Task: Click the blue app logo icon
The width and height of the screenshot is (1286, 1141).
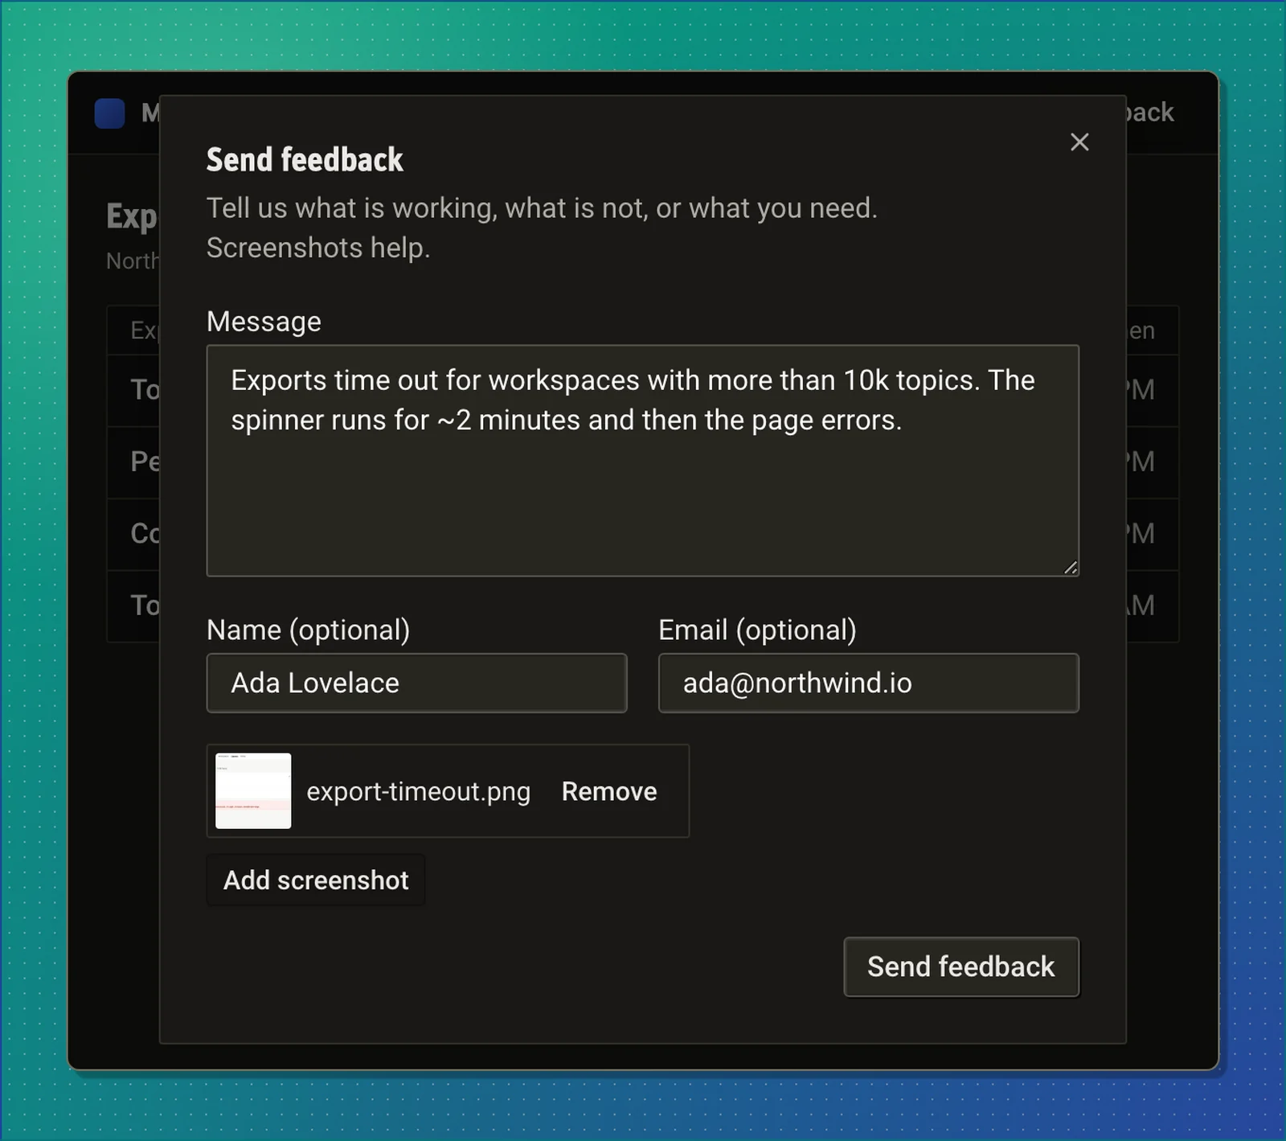Action: pos(110,113)
